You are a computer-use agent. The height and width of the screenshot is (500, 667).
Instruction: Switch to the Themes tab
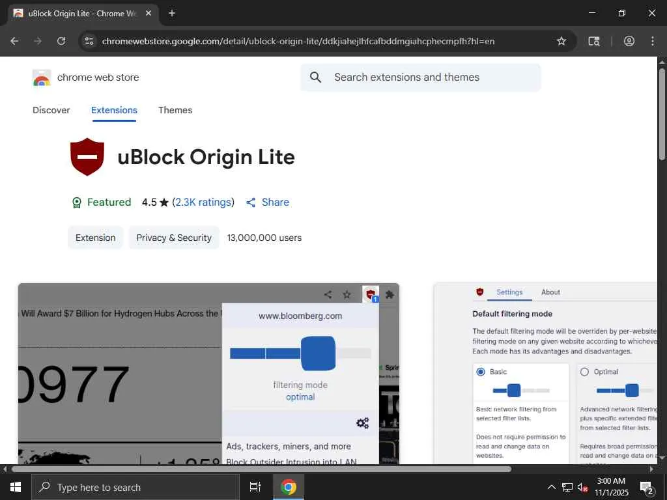pos(175,110)
